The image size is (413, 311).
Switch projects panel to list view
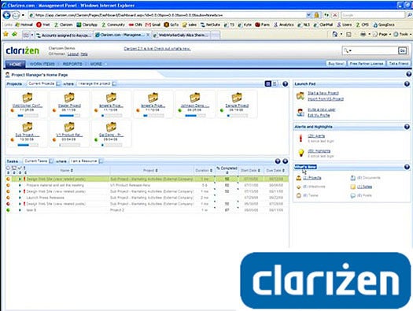(x=275, y=83)
